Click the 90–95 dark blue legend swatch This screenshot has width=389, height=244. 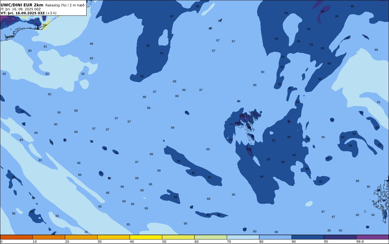[x=308, y=237]
